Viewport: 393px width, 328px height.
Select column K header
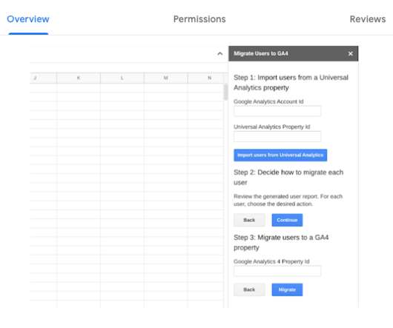tap(79, 78)
